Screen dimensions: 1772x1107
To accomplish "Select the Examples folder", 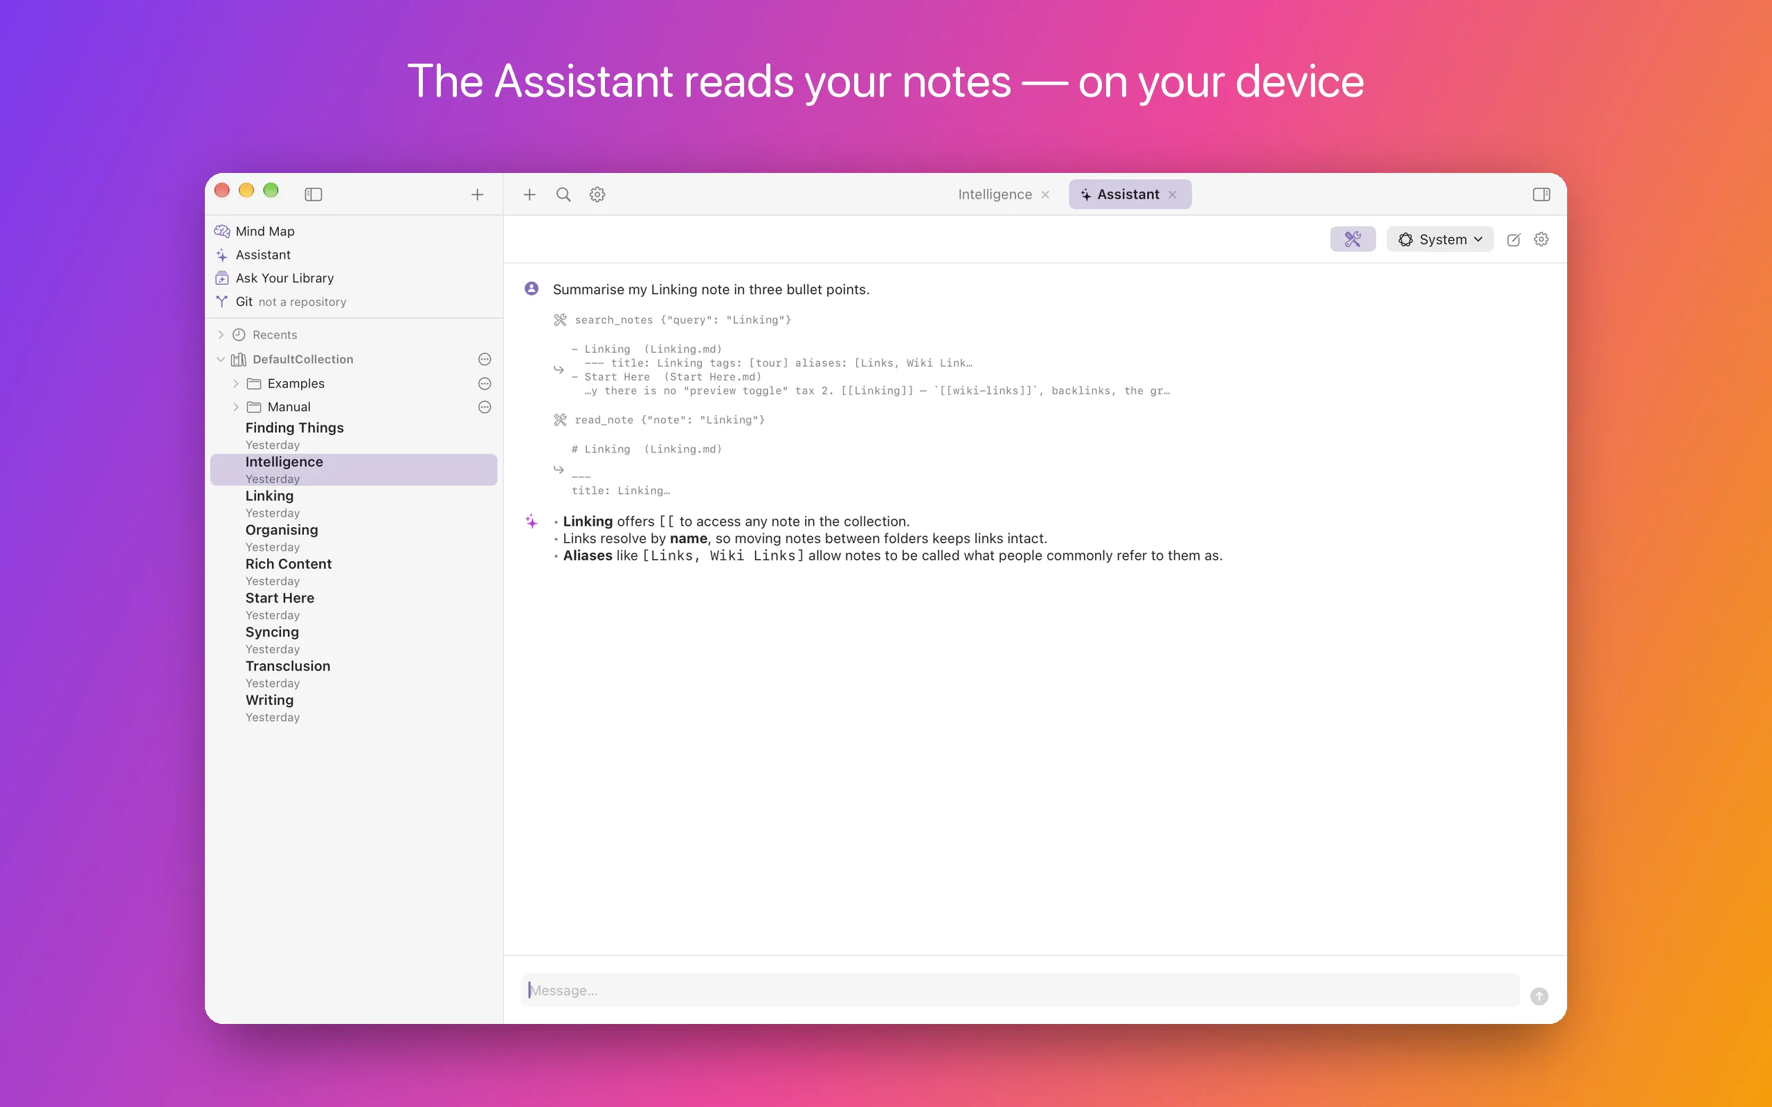I will (296, 383).
